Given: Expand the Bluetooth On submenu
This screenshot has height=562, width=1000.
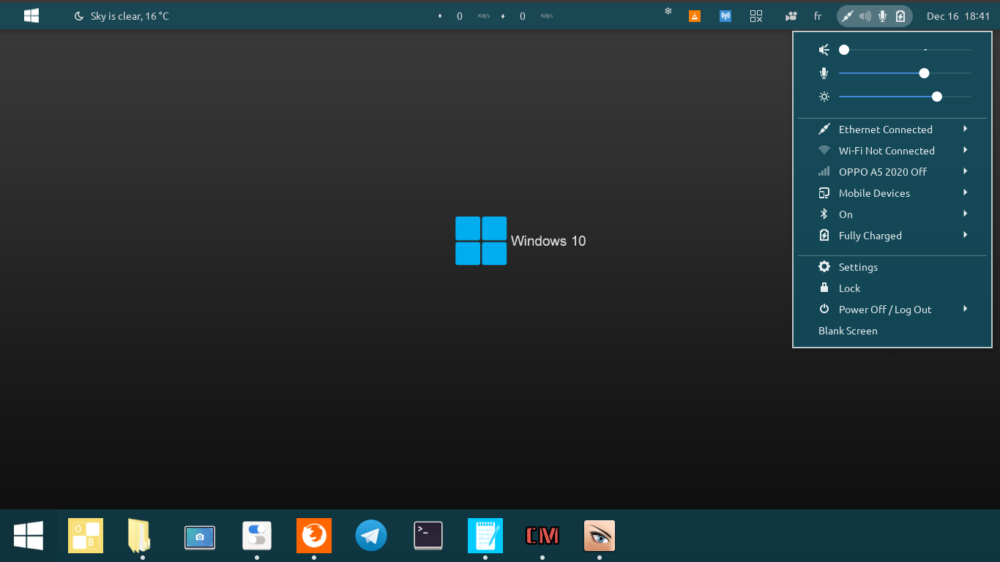Looking at the screenshot, I should [x=892, y=214].
